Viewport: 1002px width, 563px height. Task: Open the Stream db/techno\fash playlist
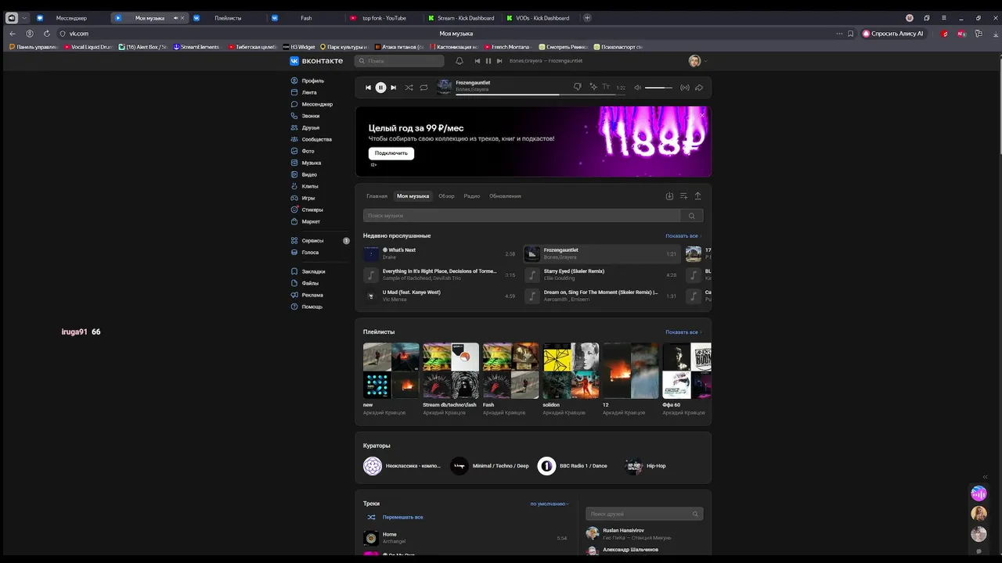pyautogui.click(x=450, y=371)
